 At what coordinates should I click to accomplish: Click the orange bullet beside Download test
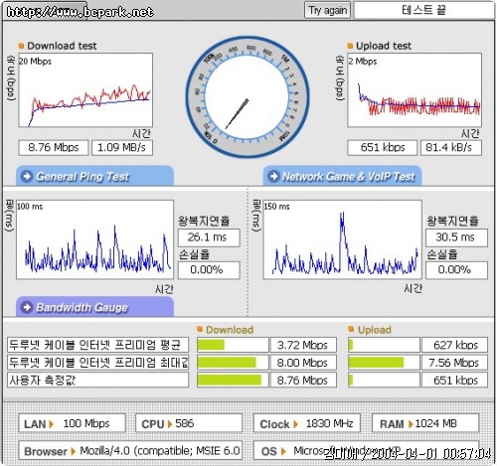click(21, 46)
